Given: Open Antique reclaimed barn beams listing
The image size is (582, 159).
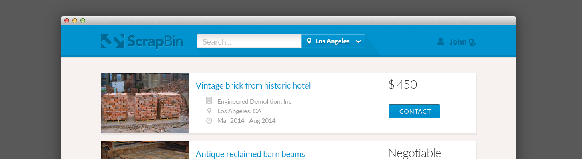Looking at the screenshot, I should [x=250, y=154].
